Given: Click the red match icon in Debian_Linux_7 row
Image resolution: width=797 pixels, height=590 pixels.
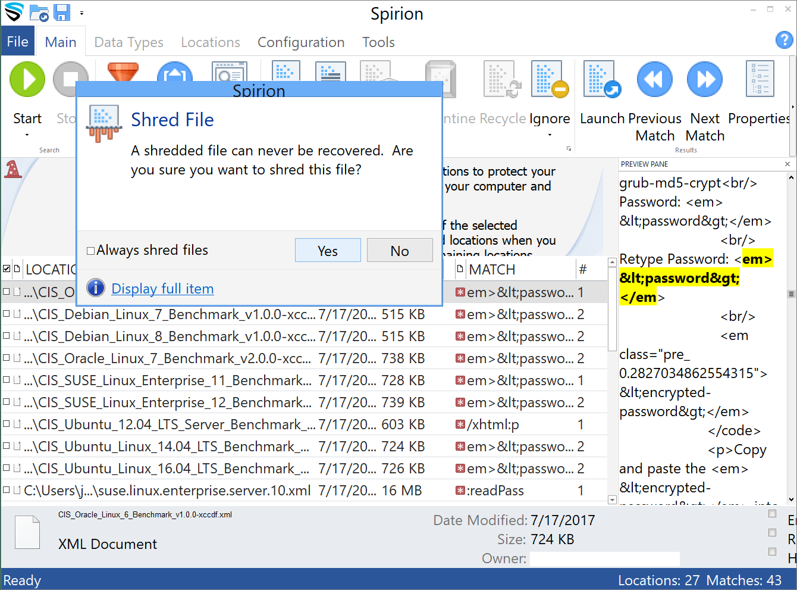Looking at the screenshot, I should pyautogui.click(x=460, y=314).
